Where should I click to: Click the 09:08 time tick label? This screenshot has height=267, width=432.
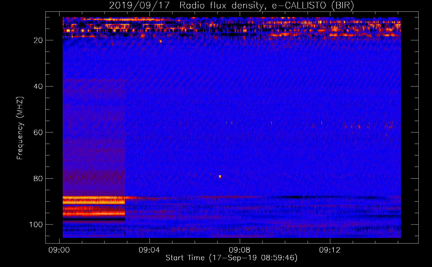tap(239, 250)
